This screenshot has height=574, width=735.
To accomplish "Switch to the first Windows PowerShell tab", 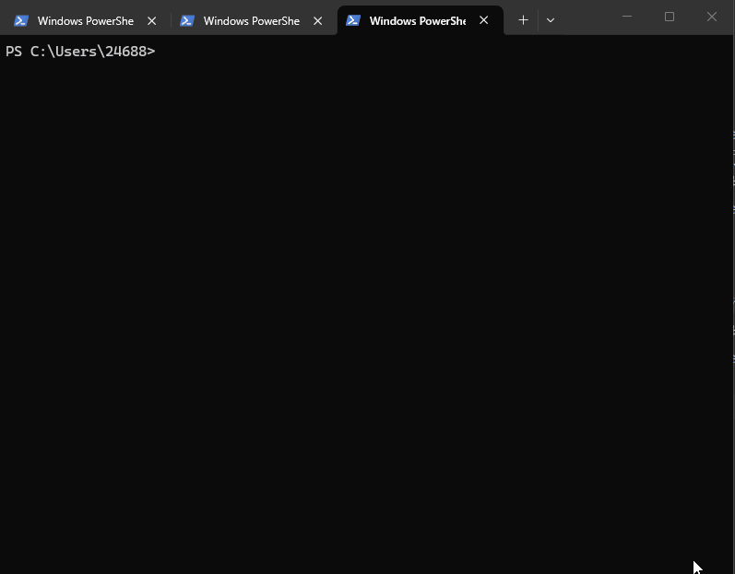I will (86, 20).
